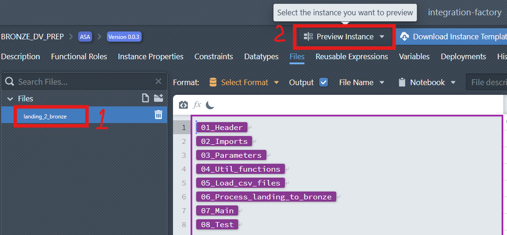Toggle dark mode with the moon icon
Image resolution: width=507 pixels, height=235 pixels.
tap(210, 105)
